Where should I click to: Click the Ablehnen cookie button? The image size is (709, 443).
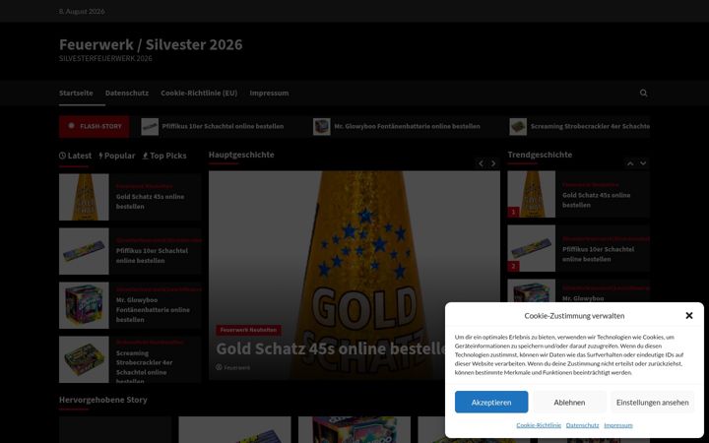(x=570, y=402)
